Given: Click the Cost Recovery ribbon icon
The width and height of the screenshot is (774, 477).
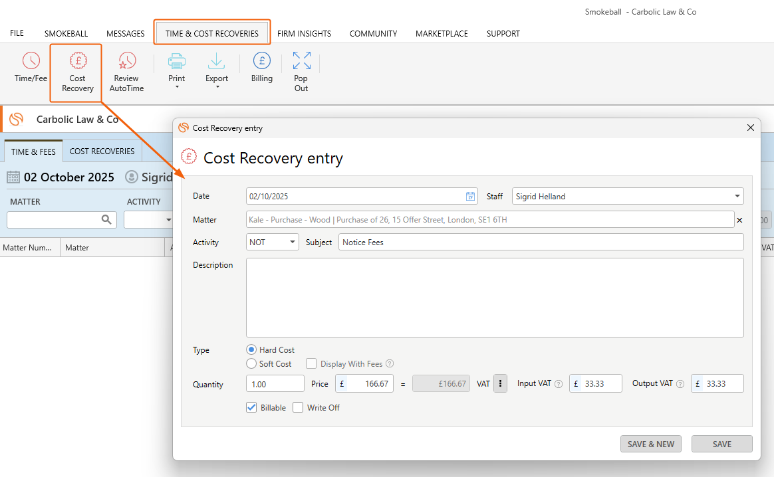Looking at the screenshot, I should point(78,72).
